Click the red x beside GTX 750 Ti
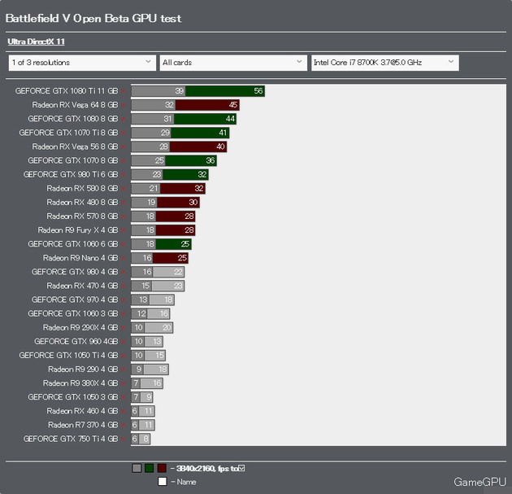Screen dimensions: 512x494 pyautogui.click(x=124, y=439)
